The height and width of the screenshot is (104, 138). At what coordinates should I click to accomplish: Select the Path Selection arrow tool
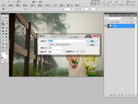point(3,44)
